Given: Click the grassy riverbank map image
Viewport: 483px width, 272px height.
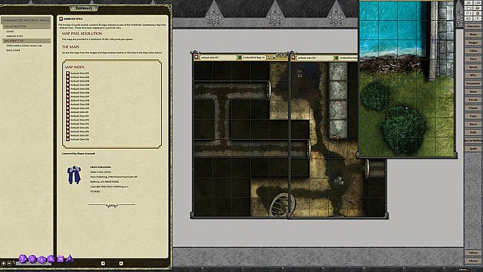Looking at the screenshot, I should pyautogui.click(x=407, y=80).
